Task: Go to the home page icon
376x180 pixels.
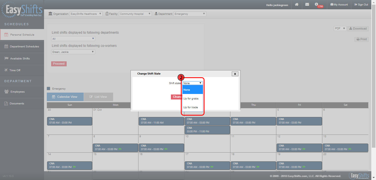Action: [296, 5]
